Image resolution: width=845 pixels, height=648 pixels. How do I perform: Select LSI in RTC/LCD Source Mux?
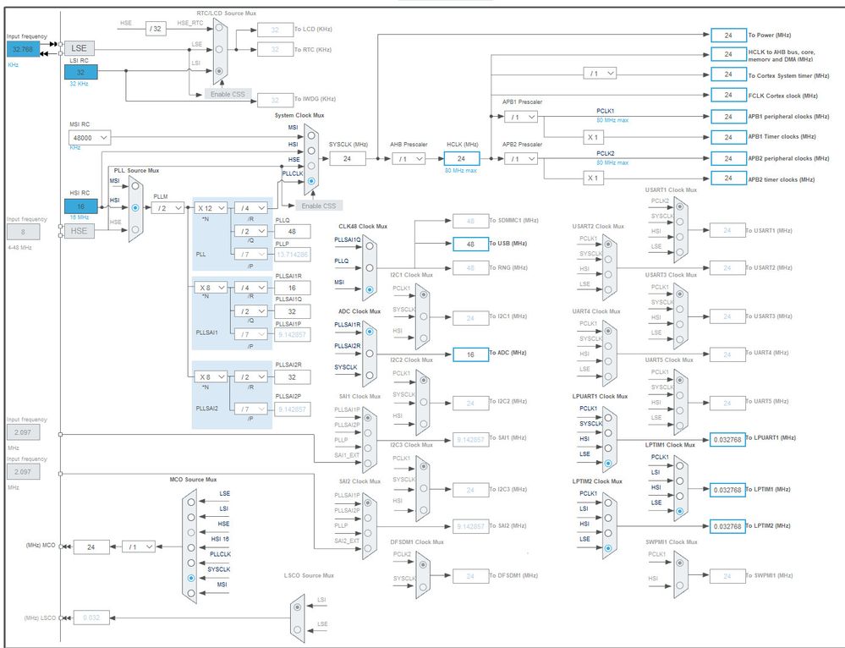[219, 70]
